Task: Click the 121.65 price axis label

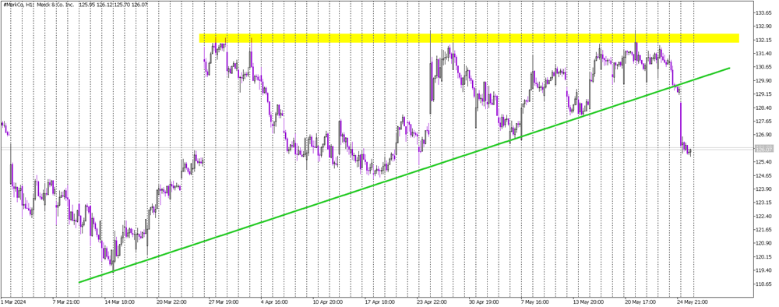Action: pos(763,230)
